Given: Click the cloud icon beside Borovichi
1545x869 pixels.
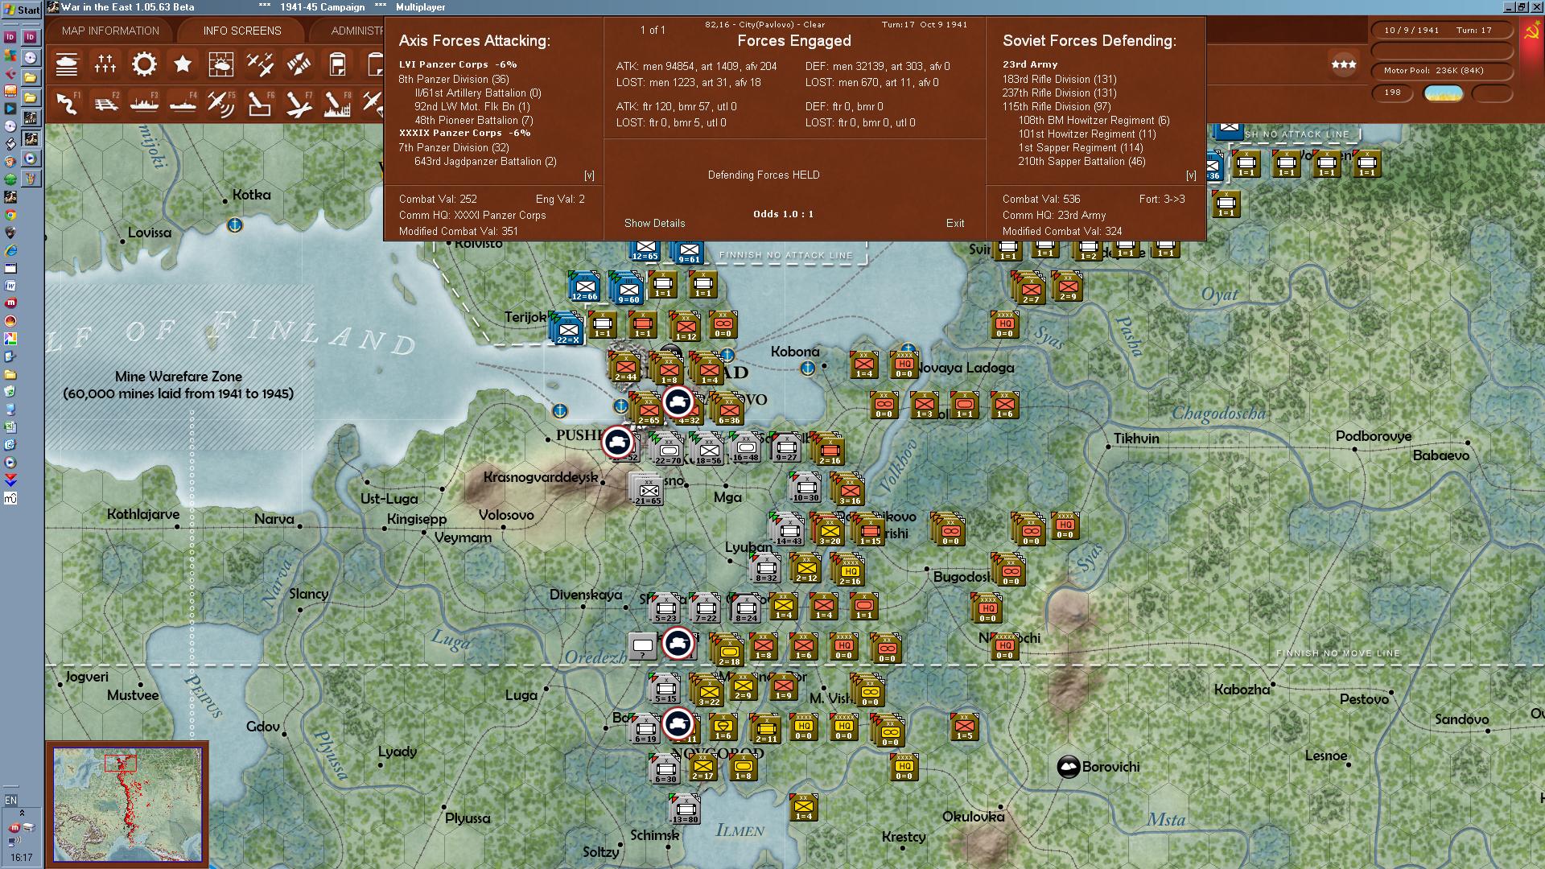Looking at the screenshot, I should coord(1068,767).
